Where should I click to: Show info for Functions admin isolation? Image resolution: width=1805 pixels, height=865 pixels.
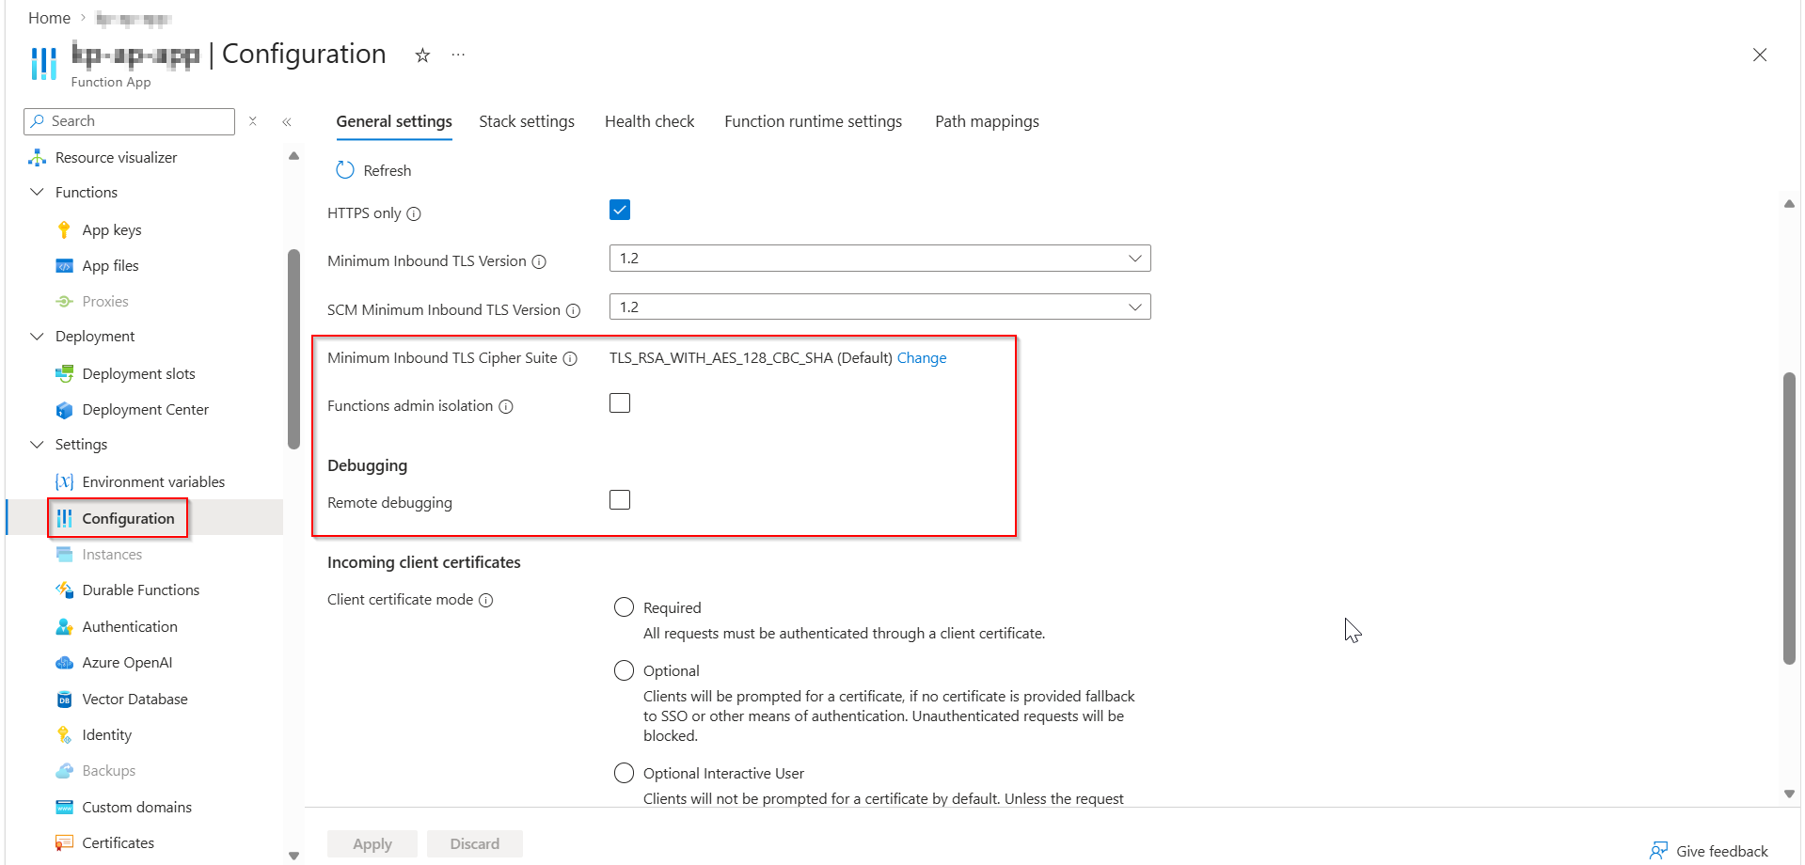tap(506, 406)
